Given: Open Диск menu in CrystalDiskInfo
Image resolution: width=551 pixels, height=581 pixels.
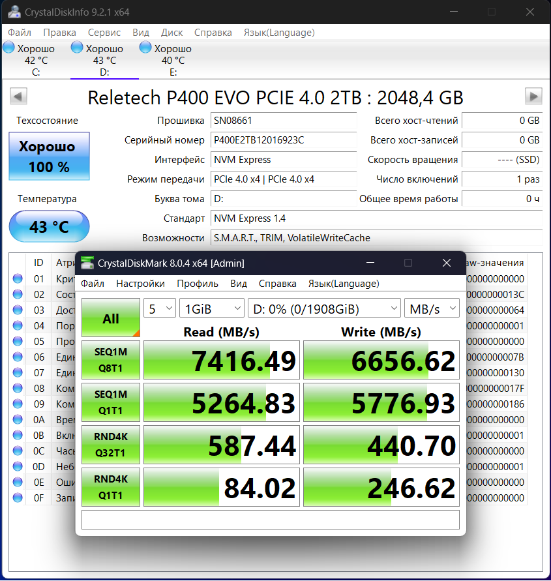Looking at the screenshot, I should [171, 33].
